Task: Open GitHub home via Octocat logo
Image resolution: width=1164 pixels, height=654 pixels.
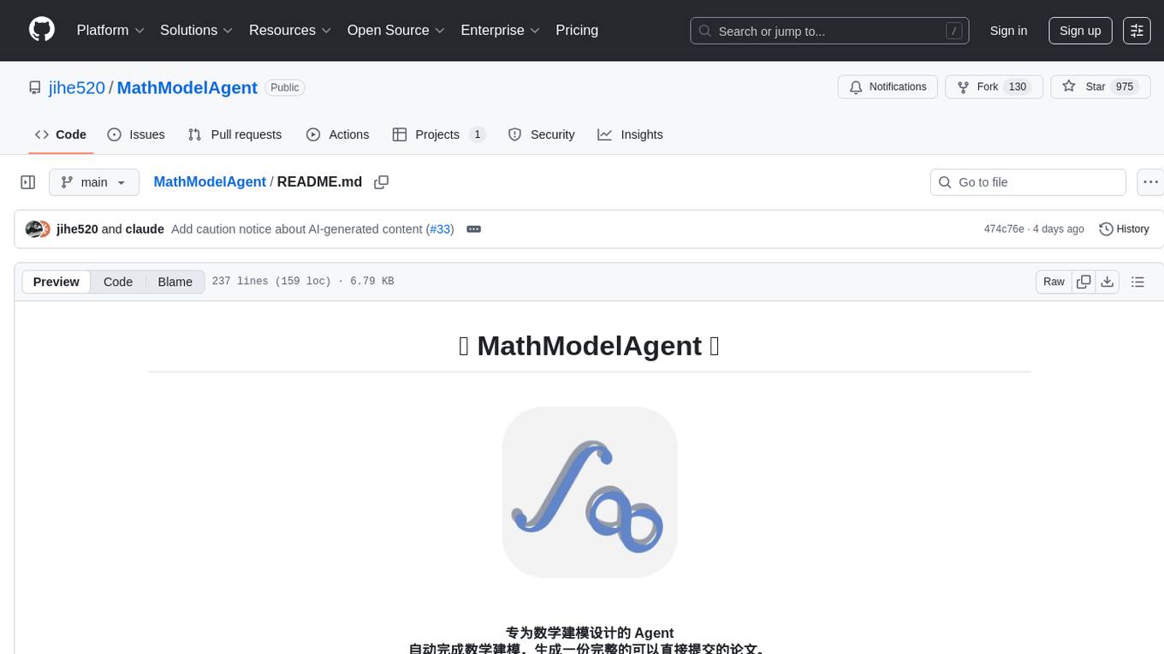Action: [x=42, y=30]
